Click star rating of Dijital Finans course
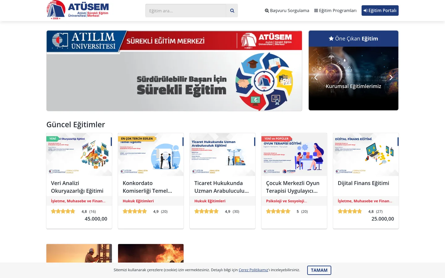Image resolution: width=445 pixels, height=278 pixels. point(350,211)
